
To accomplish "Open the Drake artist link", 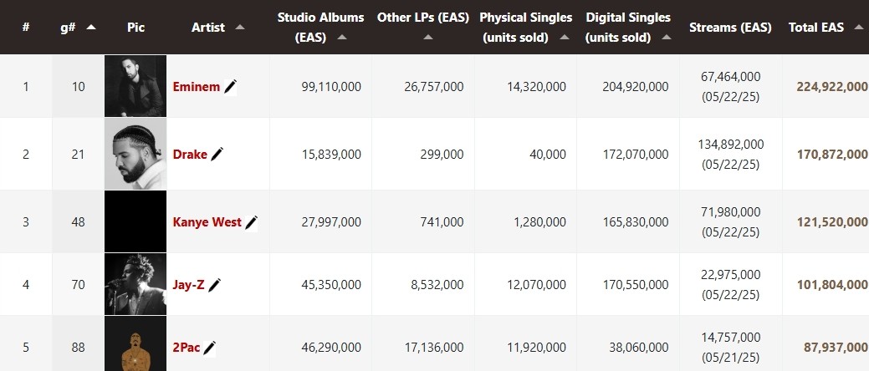I will [x=190, y=155].
